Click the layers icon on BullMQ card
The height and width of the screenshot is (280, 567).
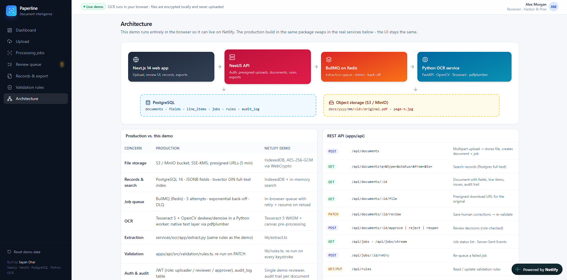329,60
